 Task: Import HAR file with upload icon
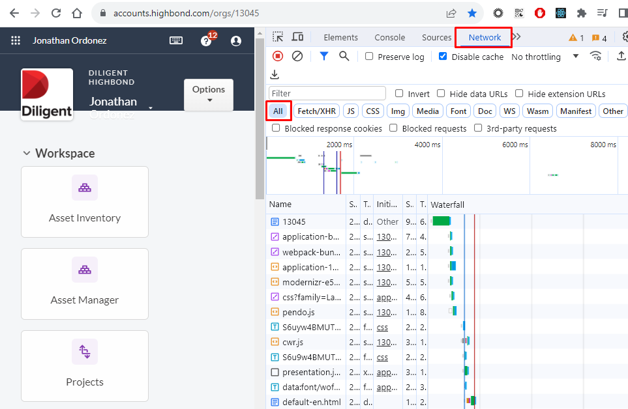coord(621,57)
